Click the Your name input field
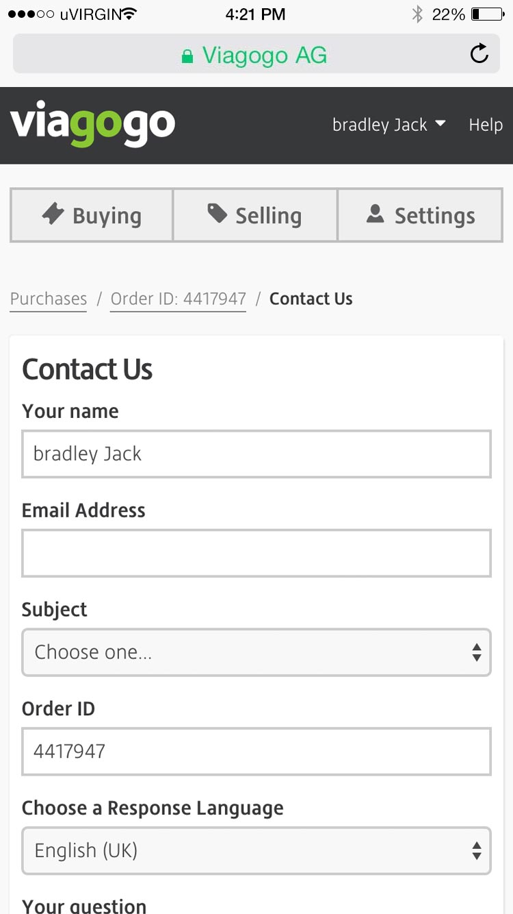Screen dimensions: 513x914 (x=256, y=454)
